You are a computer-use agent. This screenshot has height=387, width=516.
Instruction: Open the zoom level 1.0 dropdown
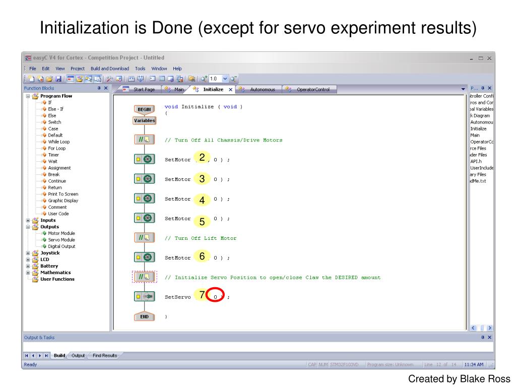(x=225, y=79)
